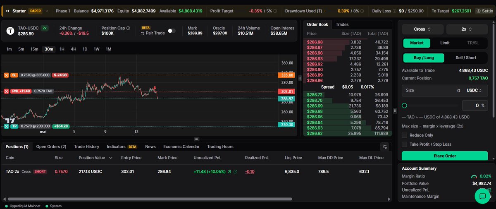Screen dimensions: 496x209
Task: Select Buy / Long side
Action: pyautogui.click(x=424, y=58)
